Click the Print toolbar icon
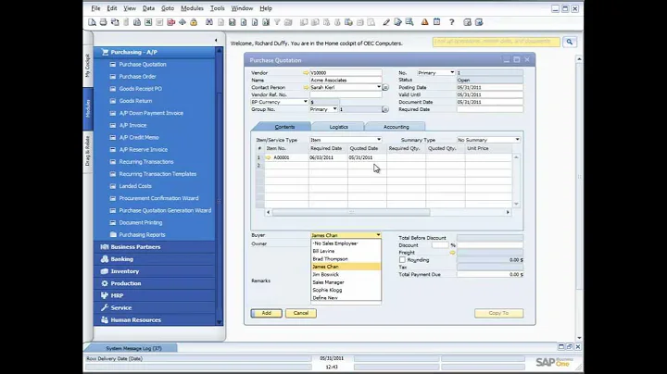Viewport: 667px width, 374px height. [104, 22]
